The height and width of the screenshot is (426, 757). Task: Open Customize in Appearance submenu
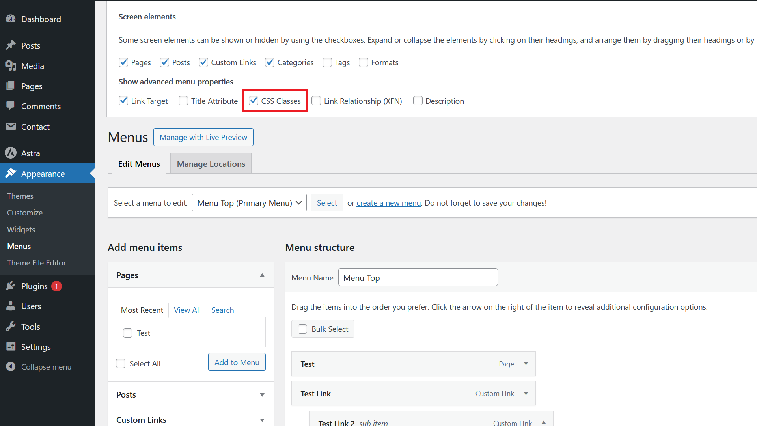(x=25, y=213)
